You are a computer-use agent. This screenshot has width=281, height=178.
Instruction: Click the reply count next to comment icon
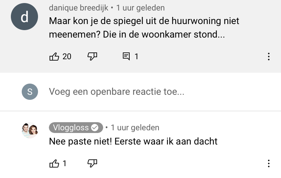pyautogui.click(x=136, y=57)
